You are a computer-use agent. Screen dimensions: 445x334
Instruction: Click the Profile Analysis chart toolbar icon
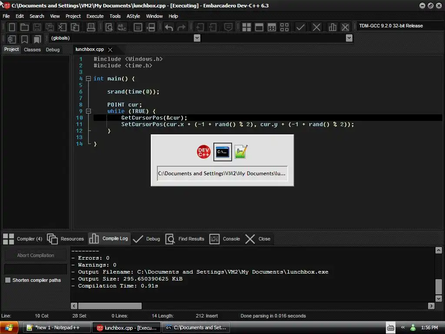pyautogui.click(x=332, y=27)
